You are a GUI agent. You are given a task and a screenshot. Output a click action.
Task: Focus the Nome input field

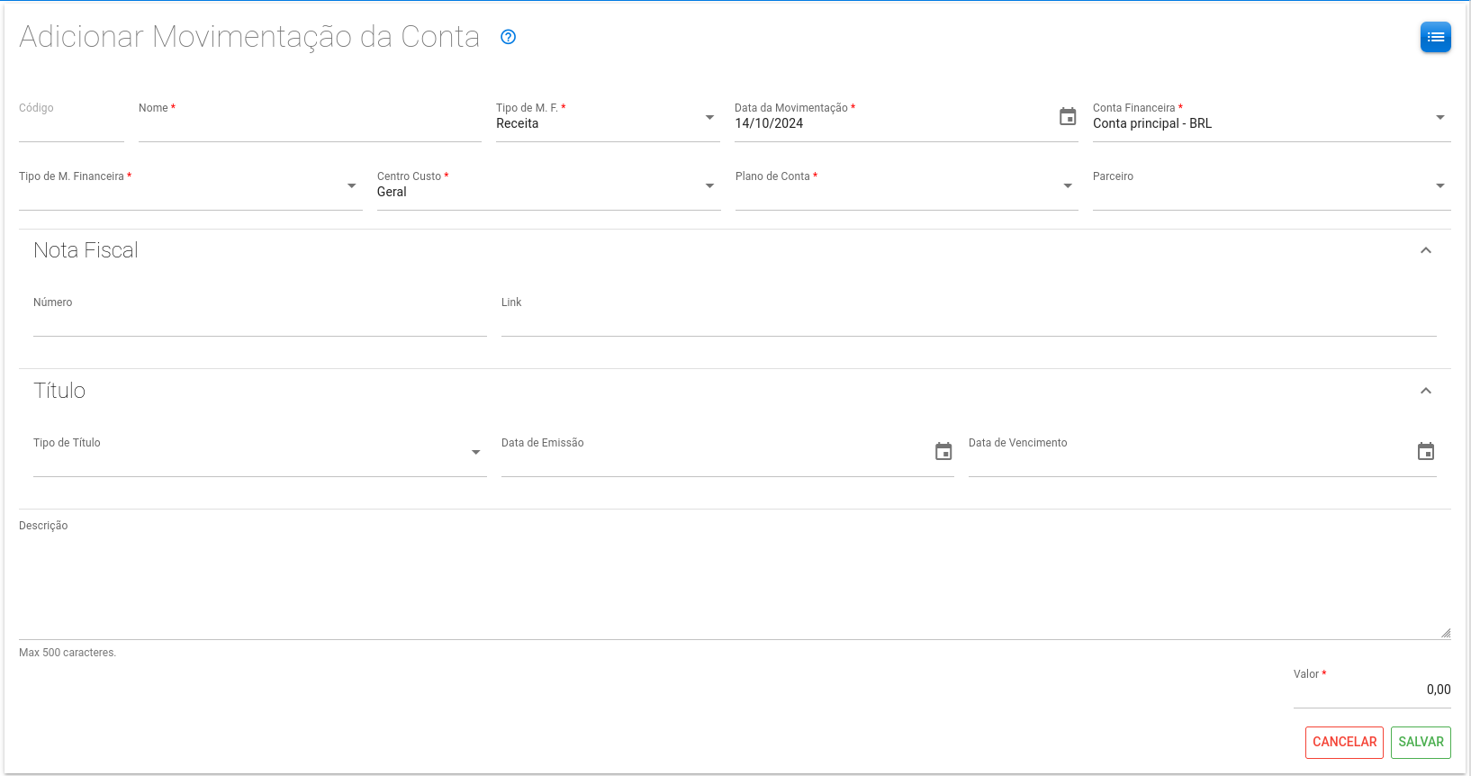point(310,126)
